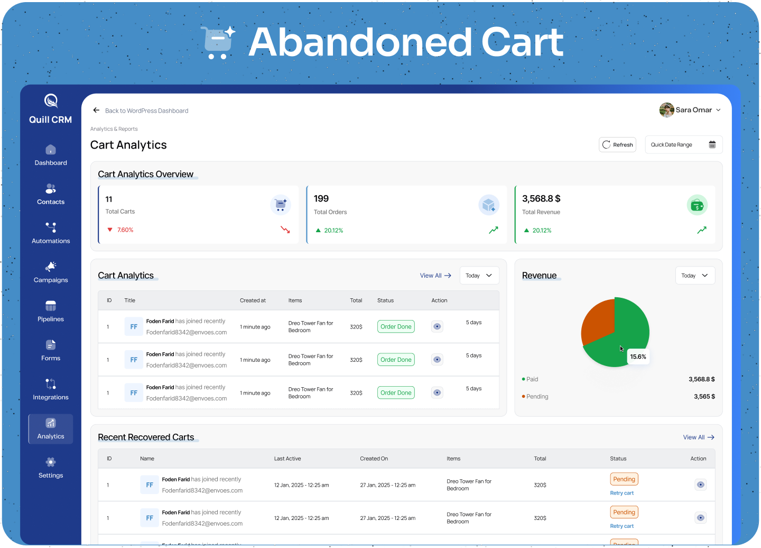Image resolution: width=761 pixels, height=548 pixels.
Task: View first recovered cart via eye icon
Action: click(700, 485)
